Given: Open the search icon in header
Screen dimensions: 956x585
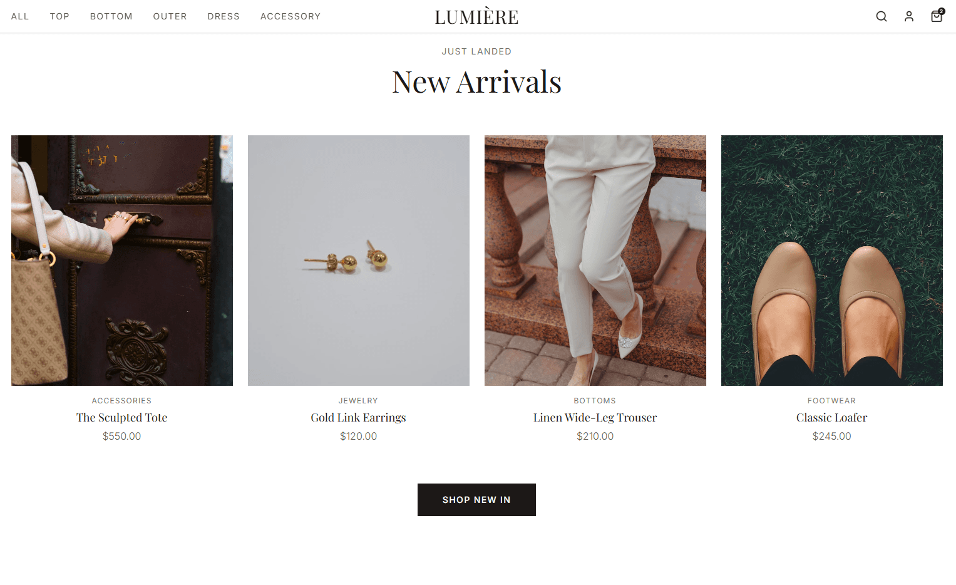Looking at the screenshot, I should point(881,16).
